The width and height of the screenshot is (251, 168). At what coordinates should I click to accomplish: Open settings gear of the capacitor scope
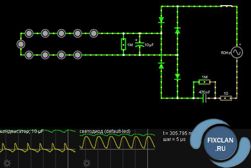pos(7,163)
